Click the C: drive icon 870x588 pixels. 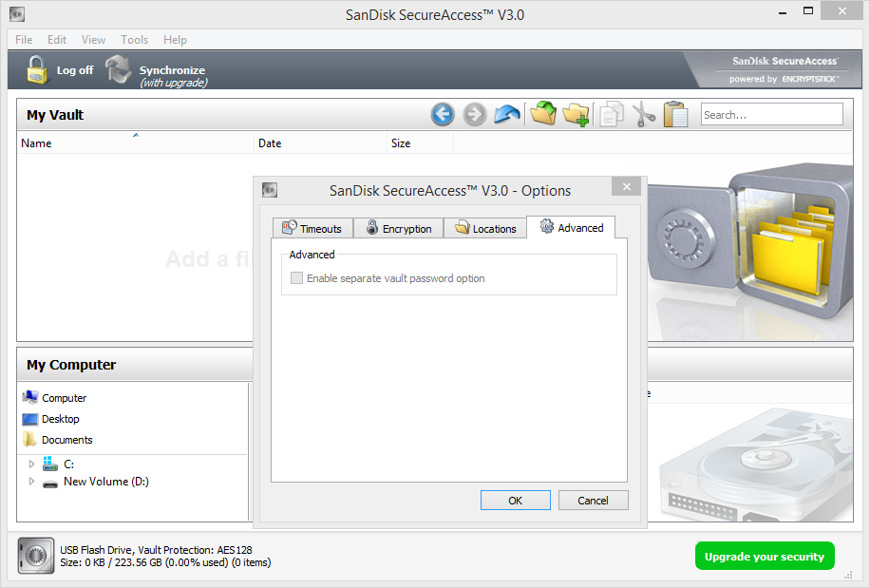pyautogui.click(x=50, y=464)
